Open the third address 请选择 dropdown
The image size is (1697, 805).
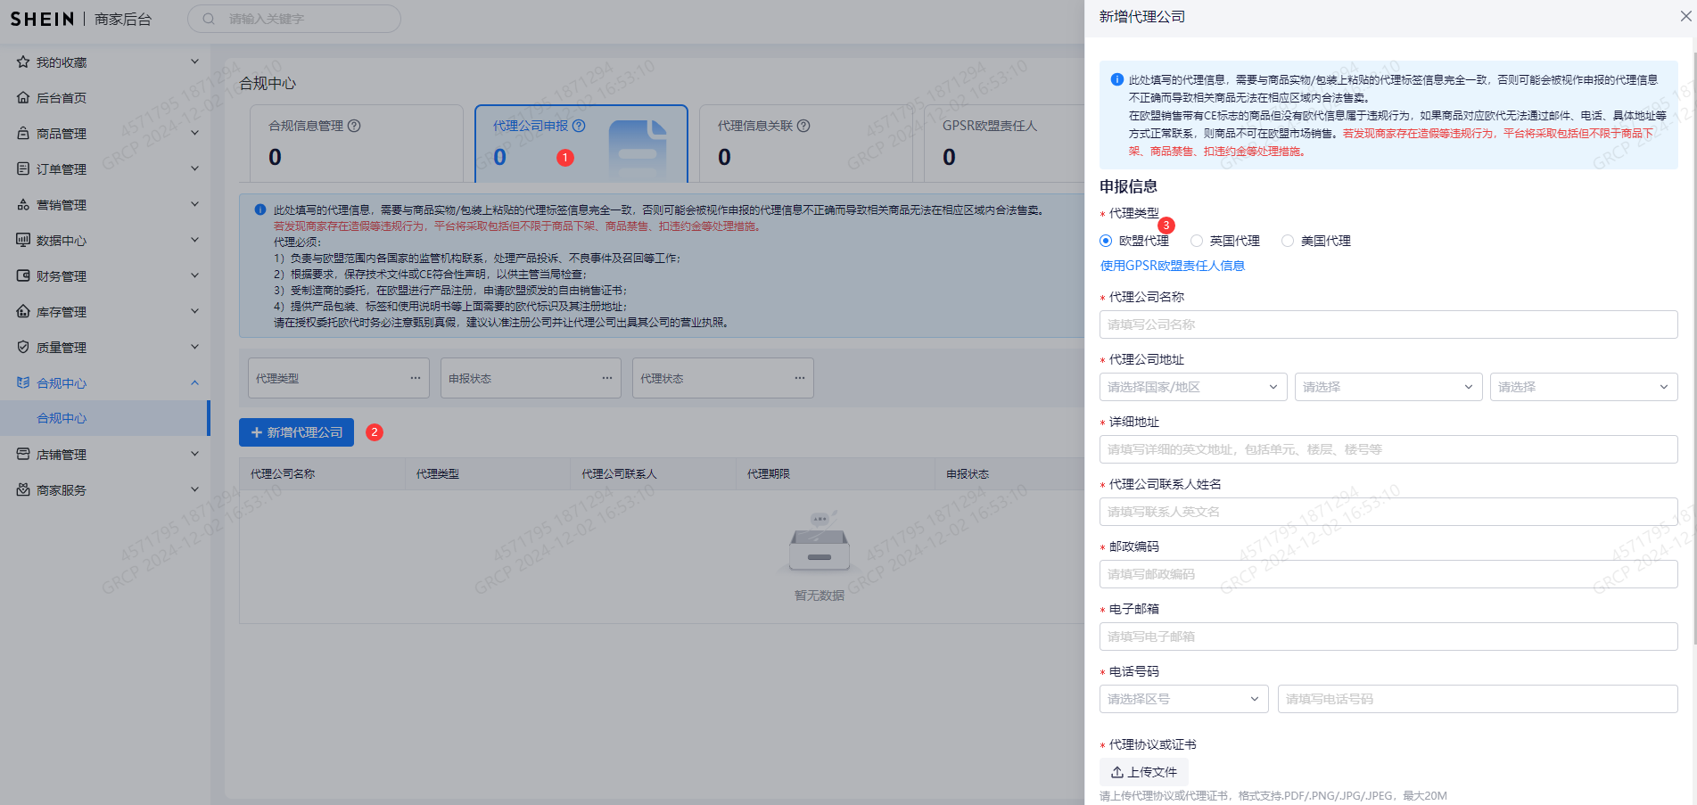1584,387
